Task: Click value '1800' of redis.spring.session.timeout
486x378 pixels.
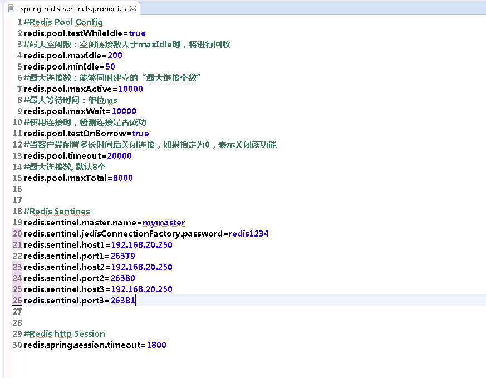Action: click(x=156, y=346)
